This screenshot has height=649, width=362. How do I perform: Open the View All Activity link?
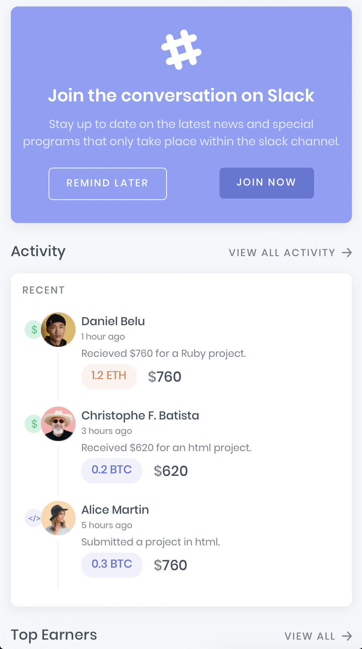pyautogui.click(x=282, y=253)
